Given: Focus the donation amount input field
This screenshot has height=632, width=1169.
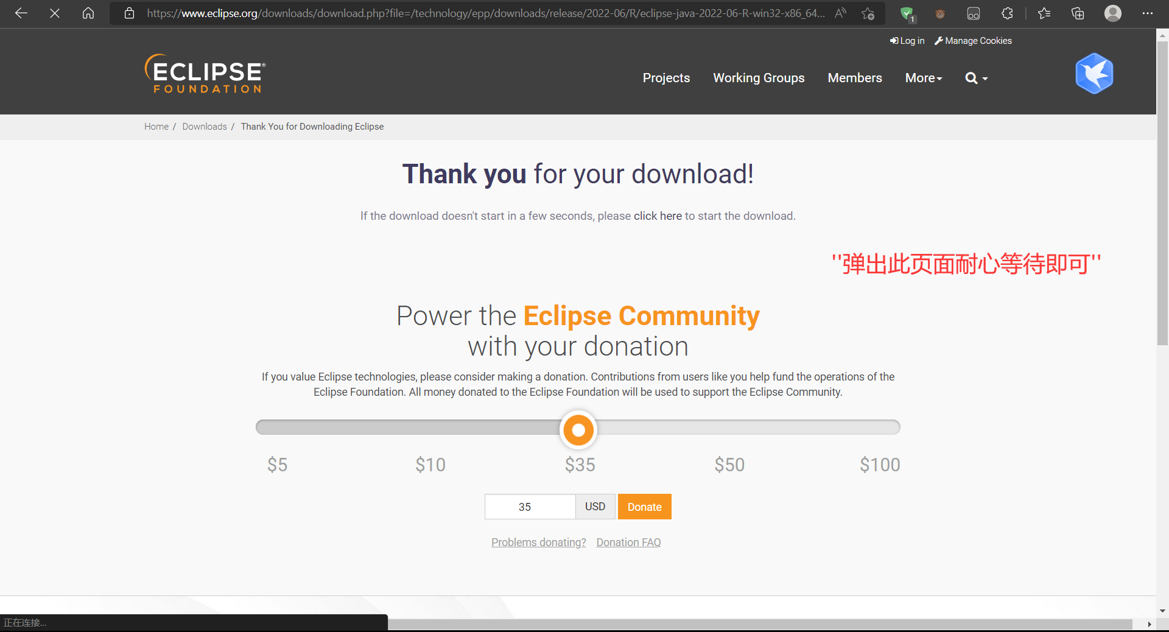Looking at the screenshot, I should coord(530,507).
